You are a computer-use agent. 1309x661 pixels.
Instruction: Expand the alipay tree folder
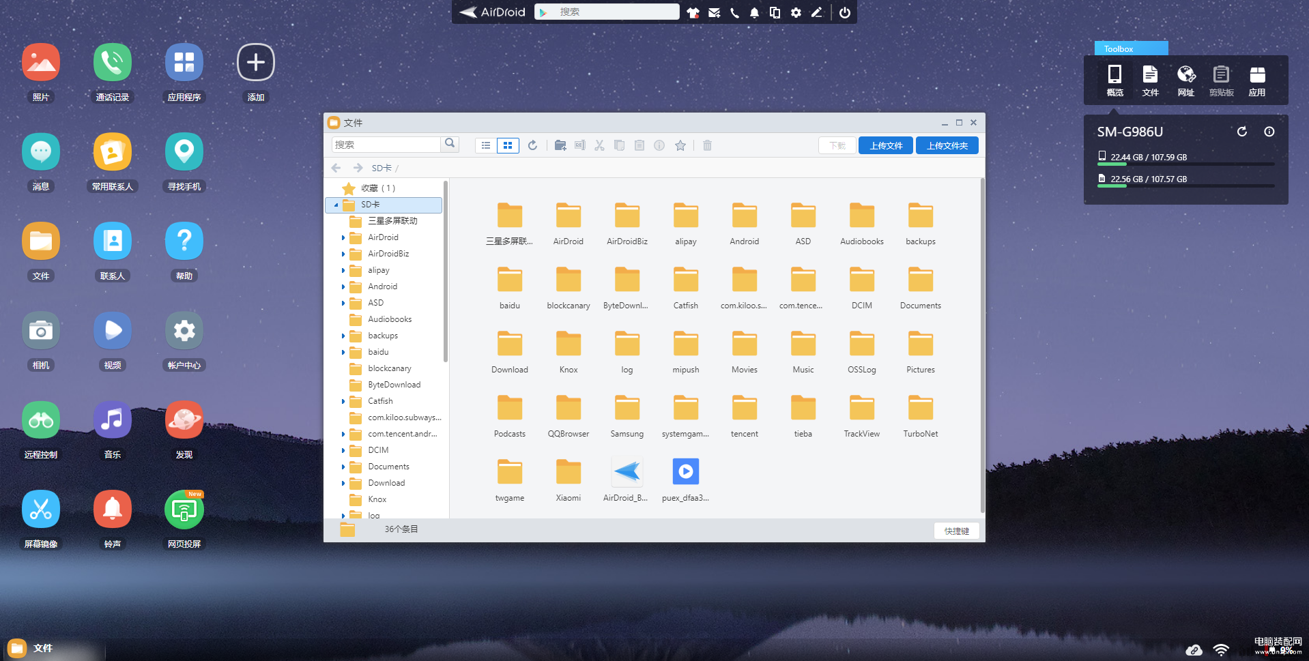point(343,270)
